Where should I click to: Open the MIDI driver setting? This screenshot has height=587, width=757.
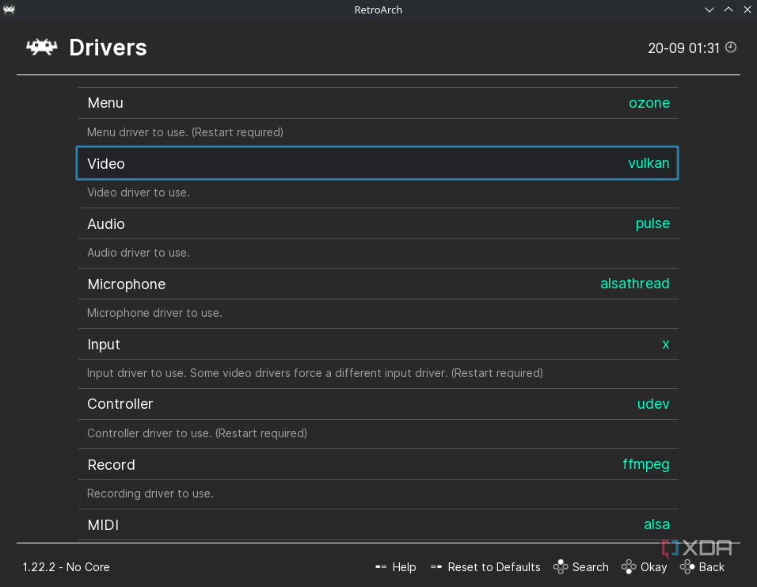[x=378, y=524]
